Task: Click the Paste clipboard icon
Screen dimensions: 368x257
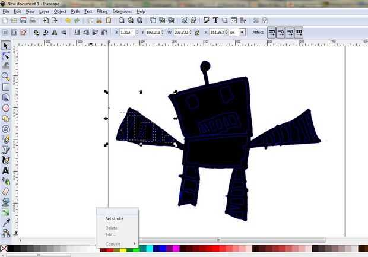Action: click(x=108, y=20)
